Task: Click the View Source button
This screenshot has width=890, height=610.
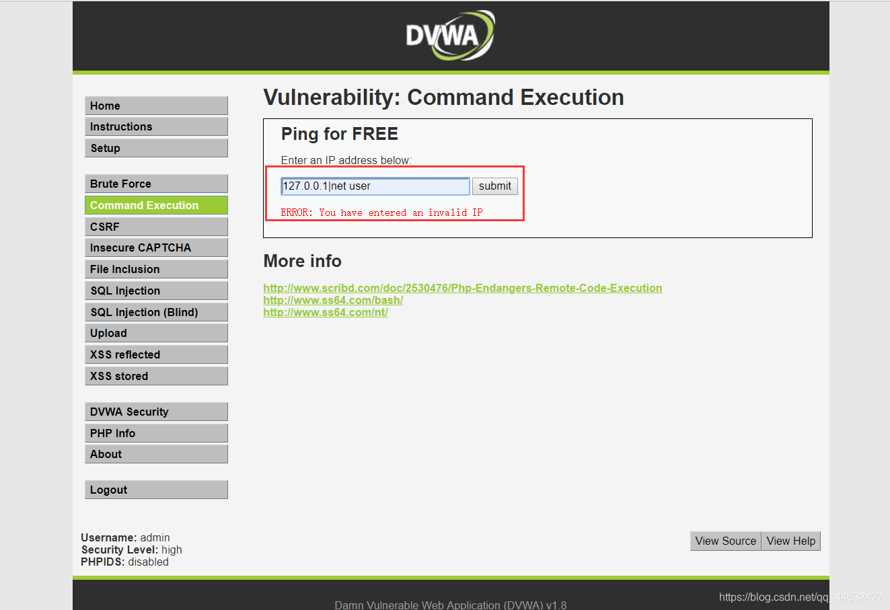Action: [726, 541]
